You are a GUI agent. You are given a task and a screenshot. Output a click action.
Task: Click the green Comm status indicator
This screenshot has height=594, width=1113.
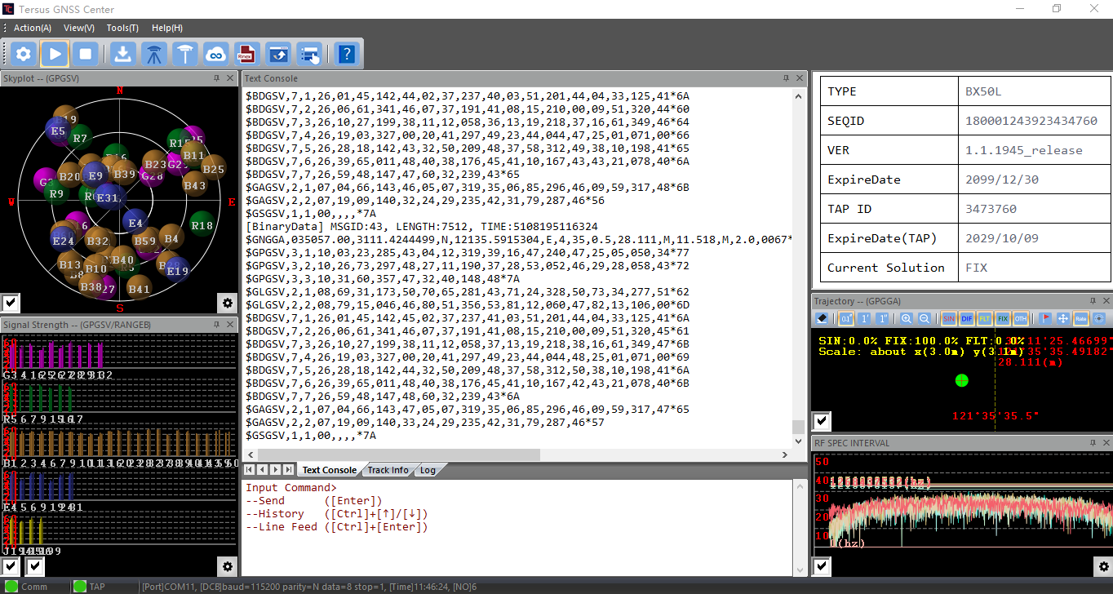coord(11,586)
